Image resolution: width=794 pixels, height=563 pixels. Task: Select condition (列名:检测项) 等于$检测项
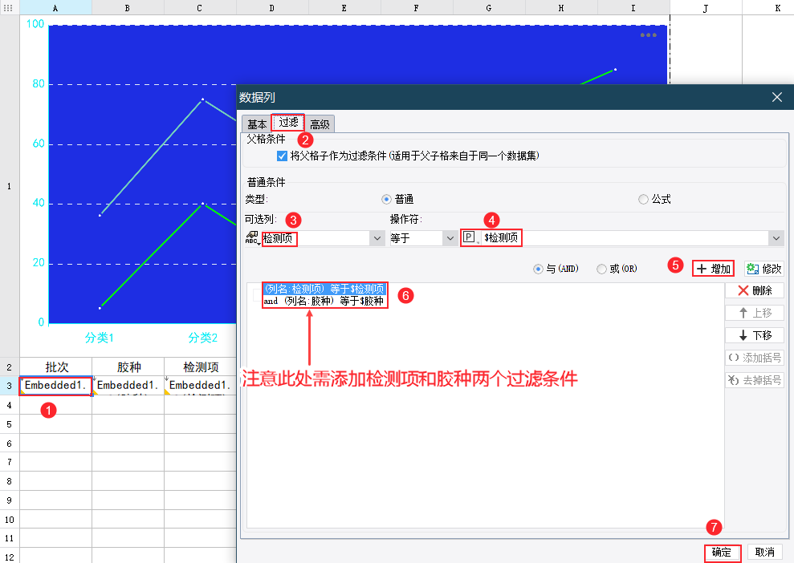tap(324, 289)
